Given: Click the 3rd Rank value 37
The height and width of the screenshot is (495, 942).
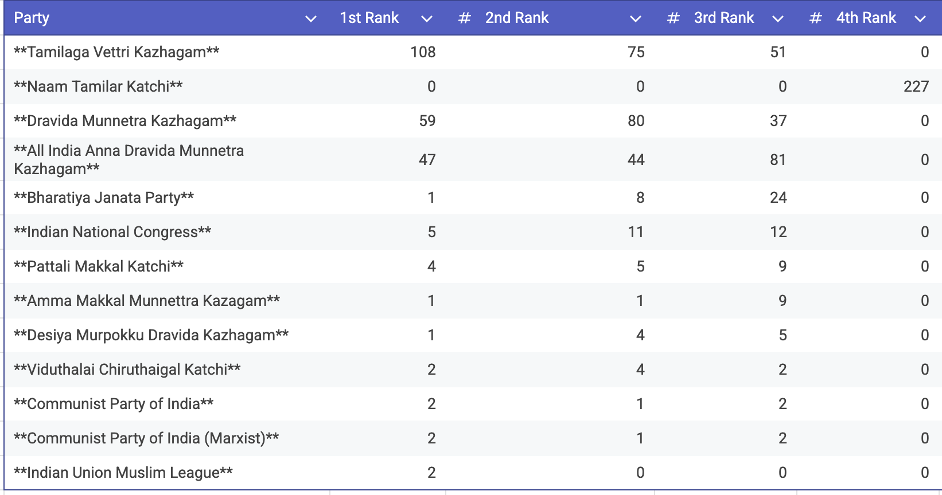Looking at the screenshot, I should tap(778, 121).
